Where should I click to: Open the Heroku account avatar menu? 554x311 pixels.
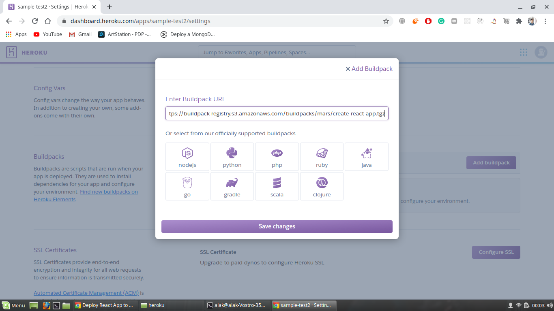[x=541, y=52]
